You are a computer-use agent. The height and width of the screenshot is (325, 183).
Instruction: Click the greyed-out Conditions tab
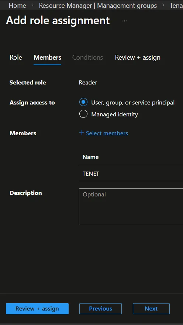87,57
